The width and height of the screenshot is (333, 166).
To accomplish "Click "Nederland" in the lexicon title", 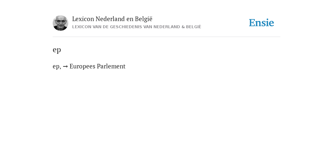I will (x=110, y=19).
